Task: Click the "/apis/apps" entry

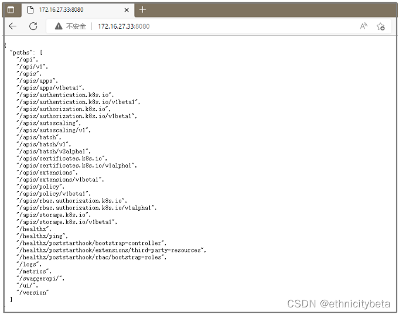Action: pyautogui.click(x=37, y=81)
